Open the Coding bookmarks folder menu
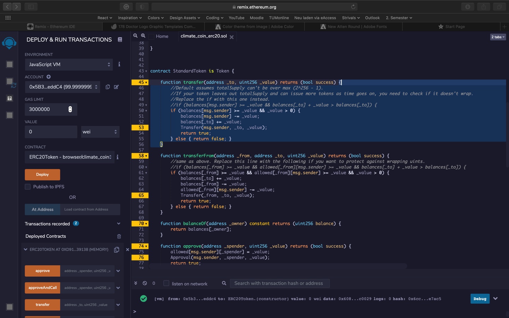Screen dimensions: 509x318 pos(215,18)
